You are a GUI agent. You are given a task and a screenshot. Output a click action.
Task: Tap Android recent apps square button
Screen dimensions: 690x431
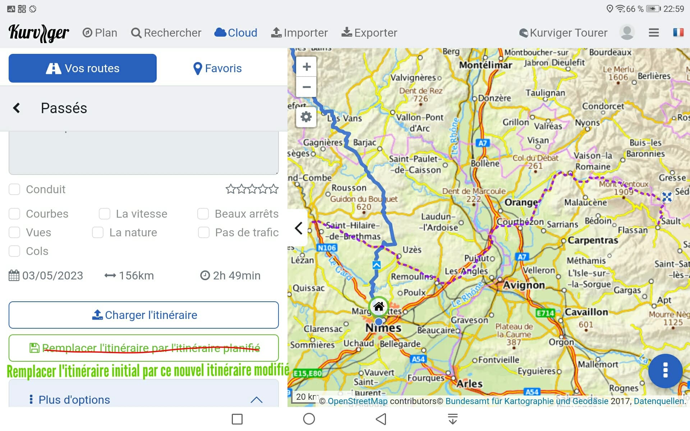click(237, 419)
